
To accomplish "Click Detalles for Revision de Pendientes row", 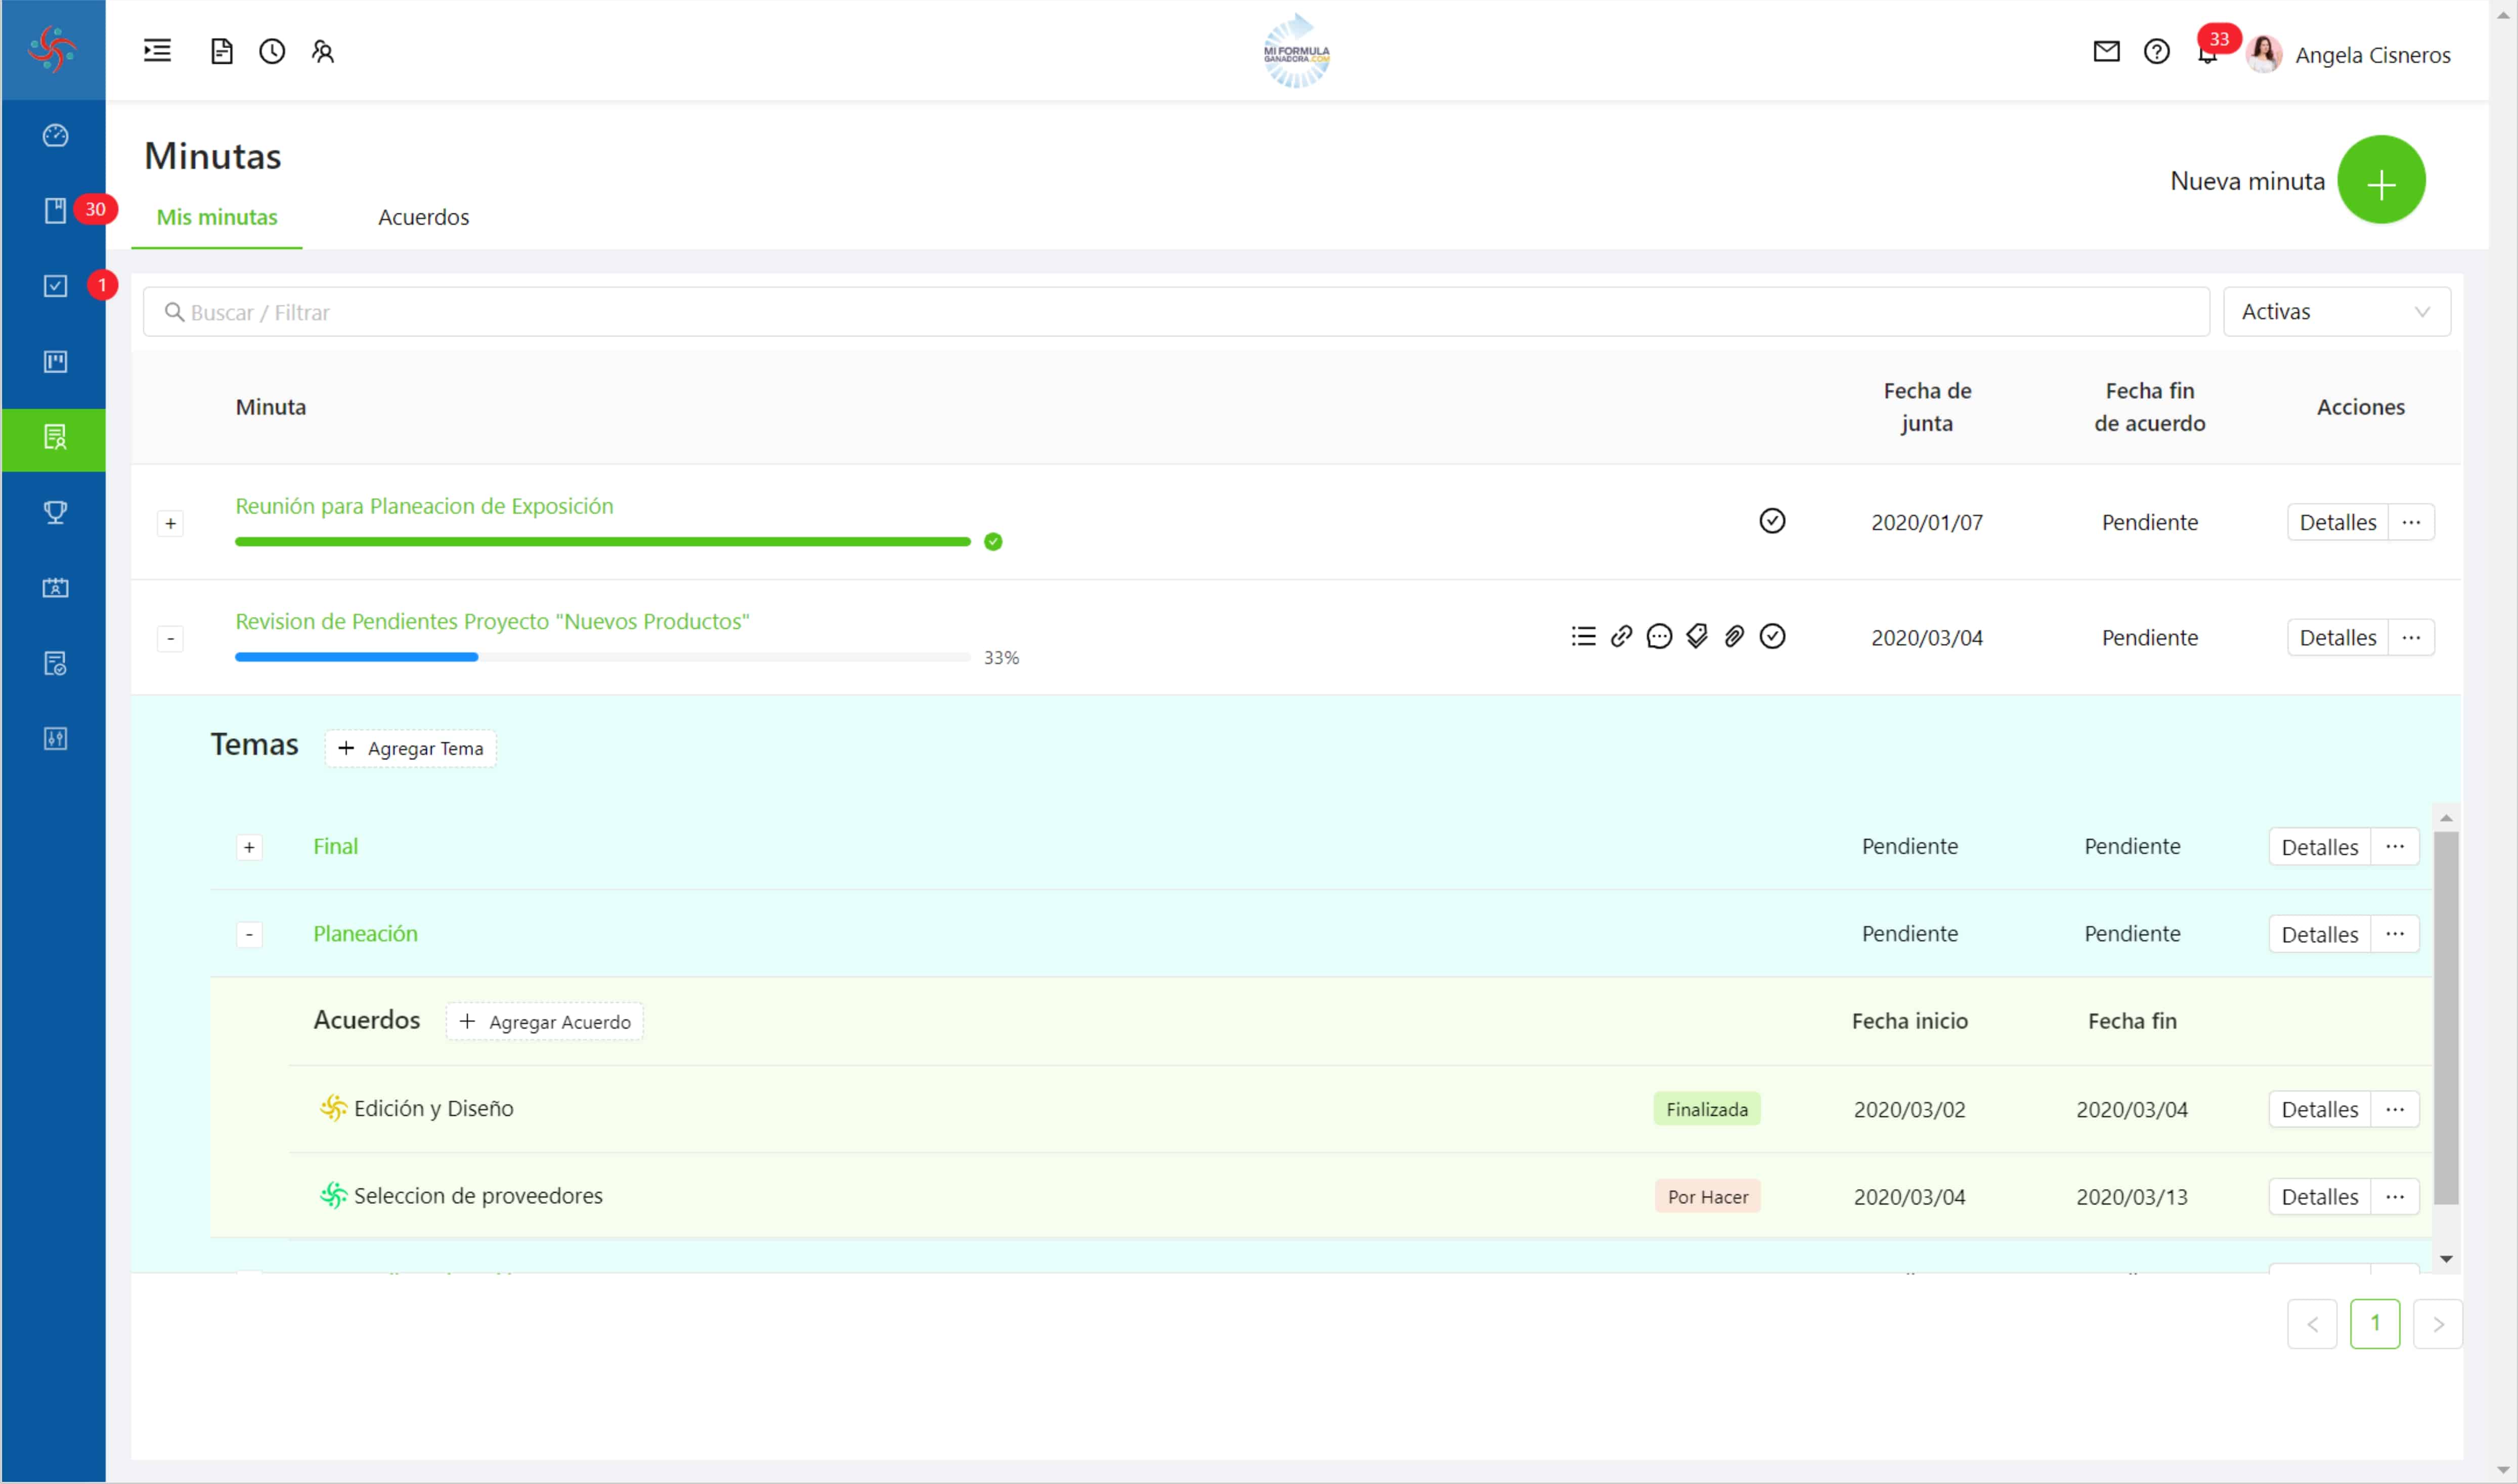I will click(x=2337, y=637).
